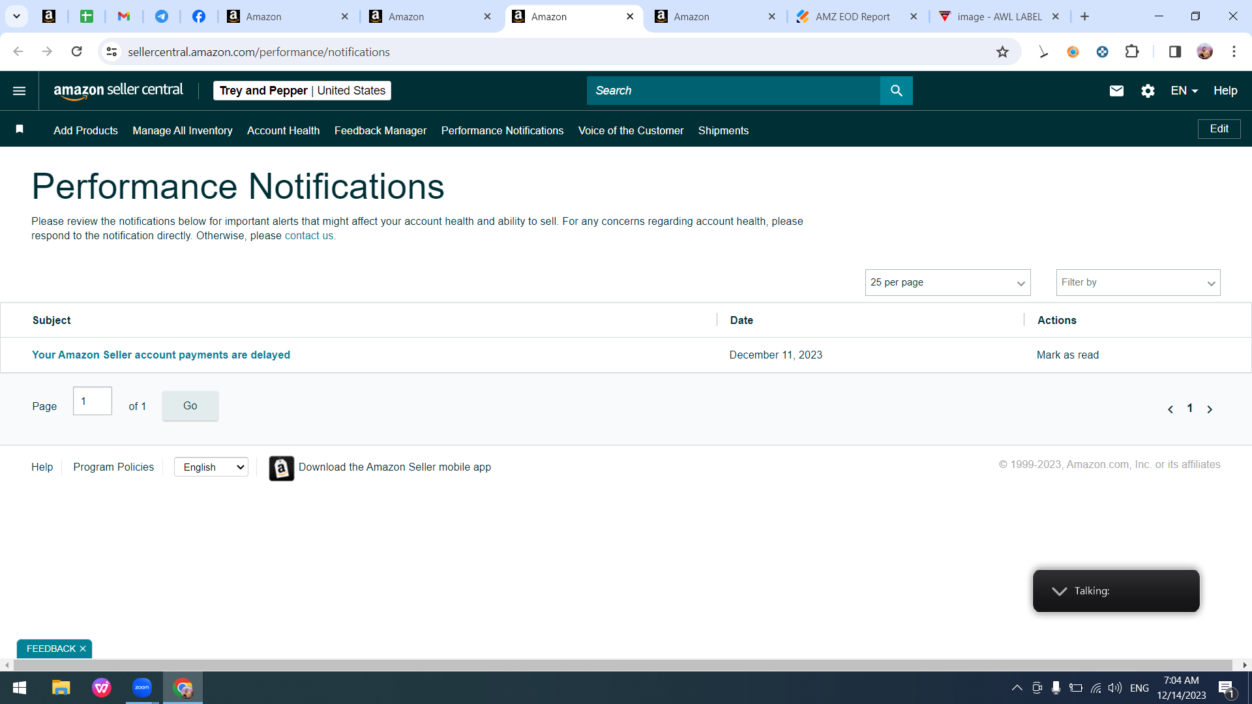Go to Account Health
Screen dimensions: 1252x704
(283, 130)
